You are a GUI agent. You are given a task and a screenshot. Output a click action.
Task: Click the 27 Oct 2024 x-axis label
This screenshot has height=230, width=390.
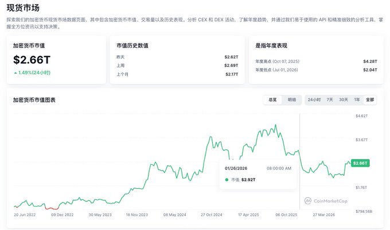click(x=212, y=215)
